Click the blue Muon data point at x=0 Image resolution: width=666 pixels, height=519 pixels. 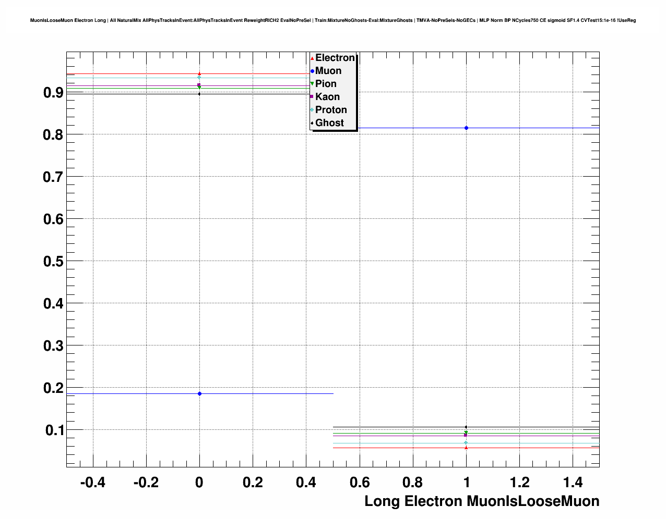199,394
